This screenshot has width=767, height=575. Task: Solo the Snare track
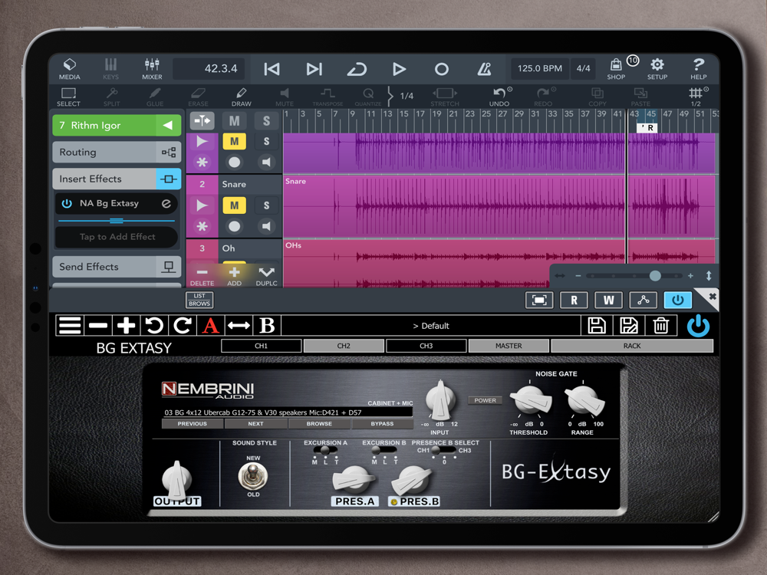(x=266, y=205)
